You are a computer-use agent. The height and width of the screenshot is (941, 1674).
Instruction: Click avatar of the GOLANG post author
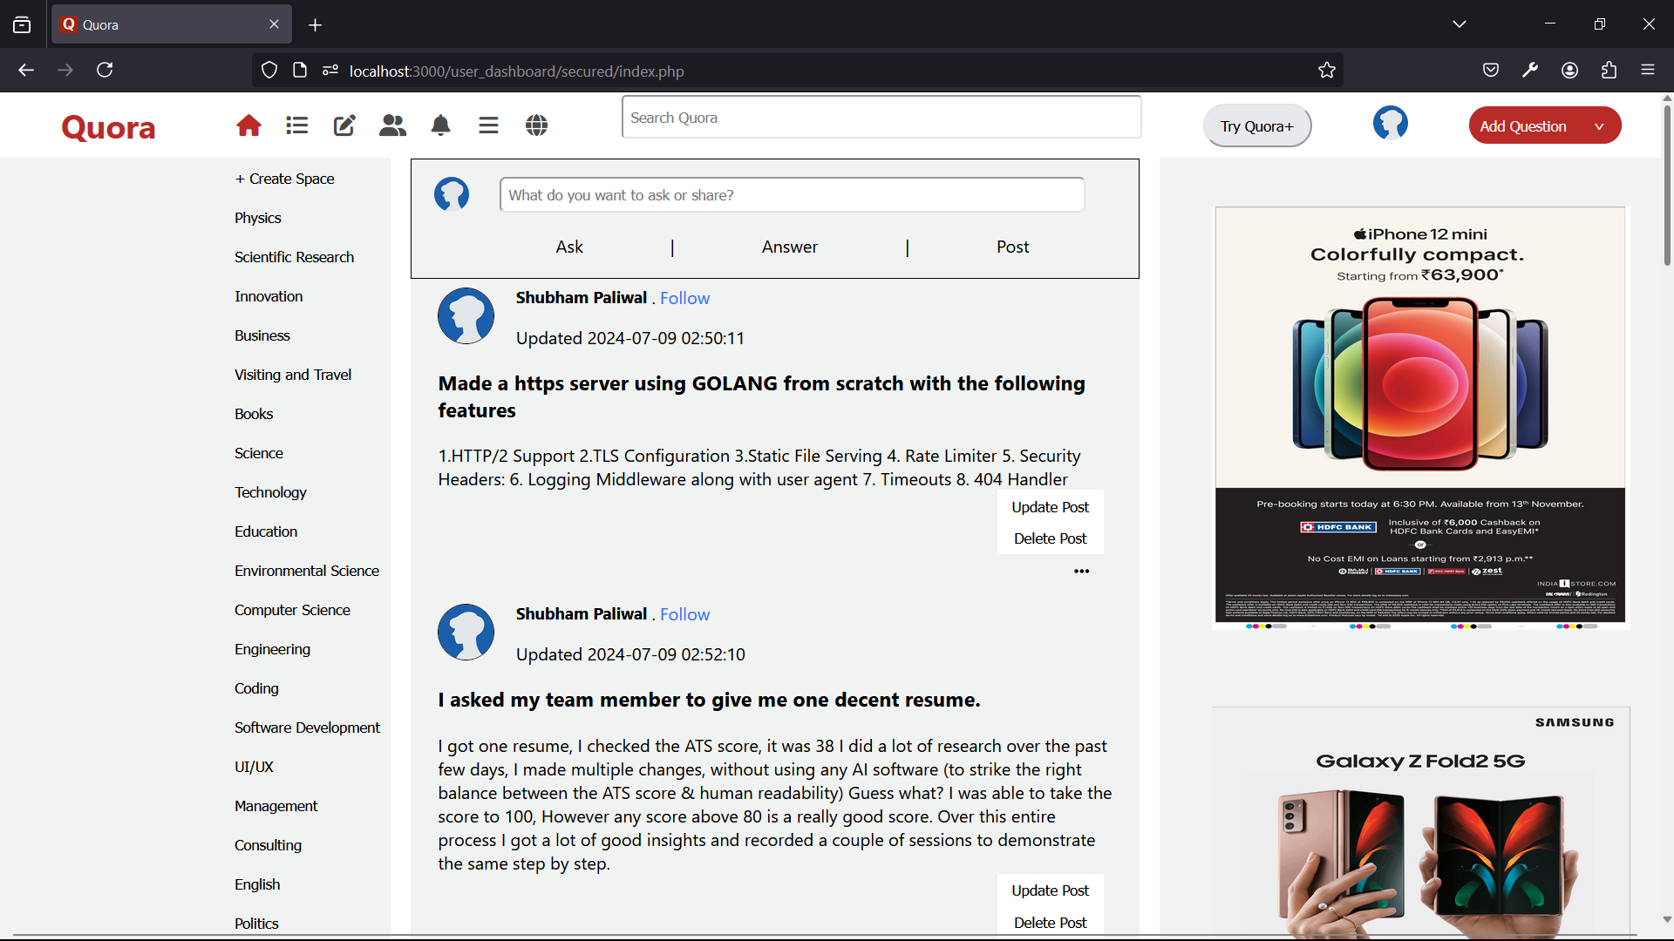466,316
